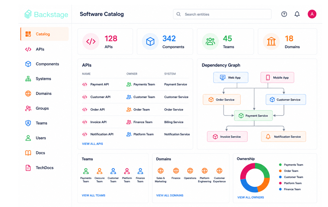Click the SYSTEM column header
The image size is (328, 207).
point(170,74)
